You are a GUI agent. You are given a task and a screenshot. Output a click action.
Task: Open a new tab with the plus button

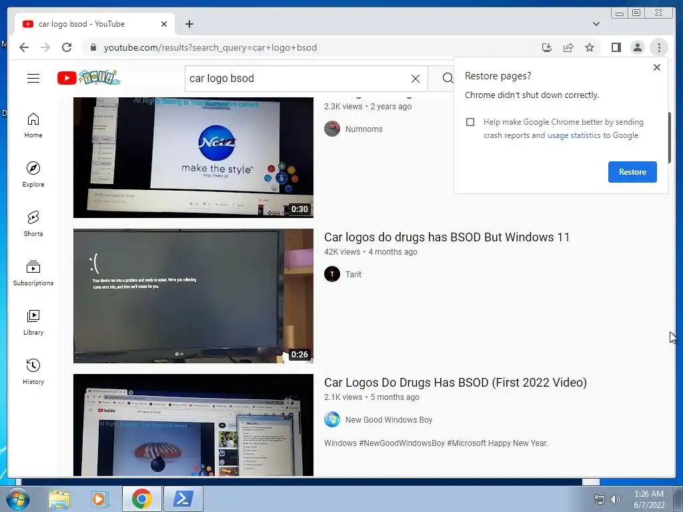(189, 24)
